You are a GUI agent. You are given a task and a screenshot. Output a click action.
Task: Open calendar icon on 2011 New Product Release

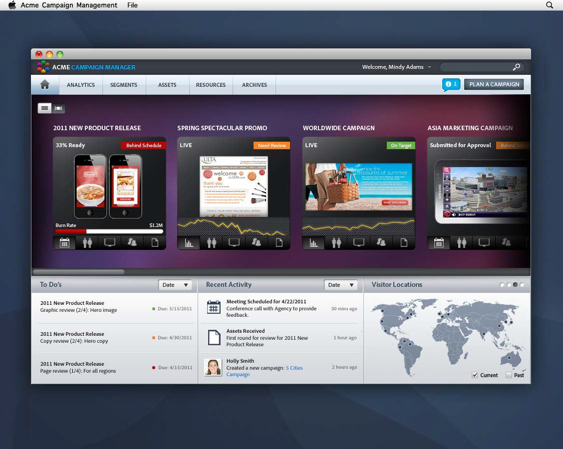point(64,242)
